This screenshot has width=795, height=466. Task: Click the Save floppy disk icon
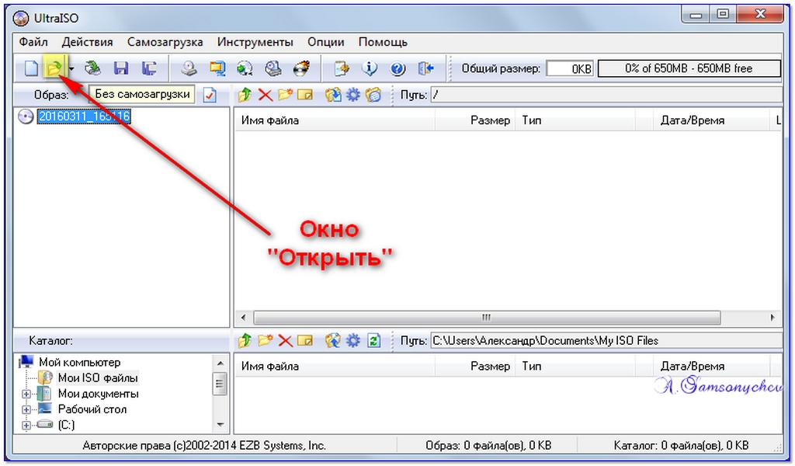120,68
